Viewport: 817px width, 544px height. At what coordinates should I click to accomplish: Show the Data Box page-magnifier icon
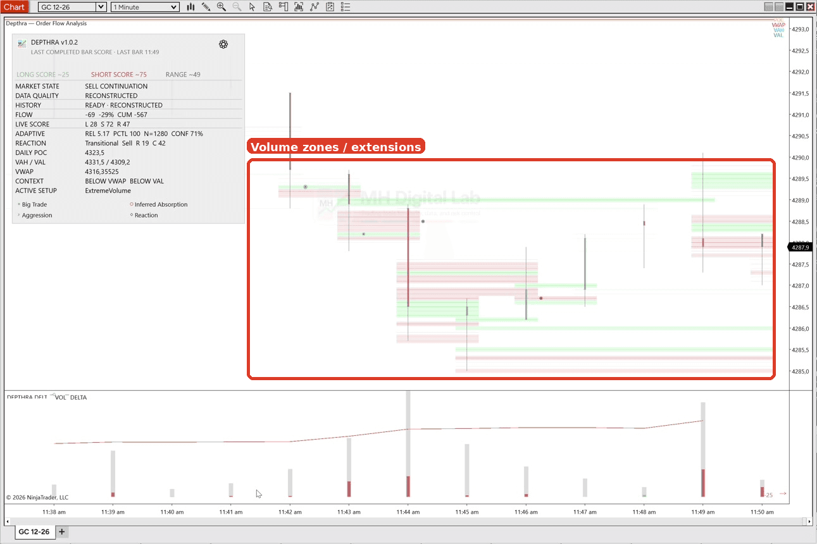[268, 7]
